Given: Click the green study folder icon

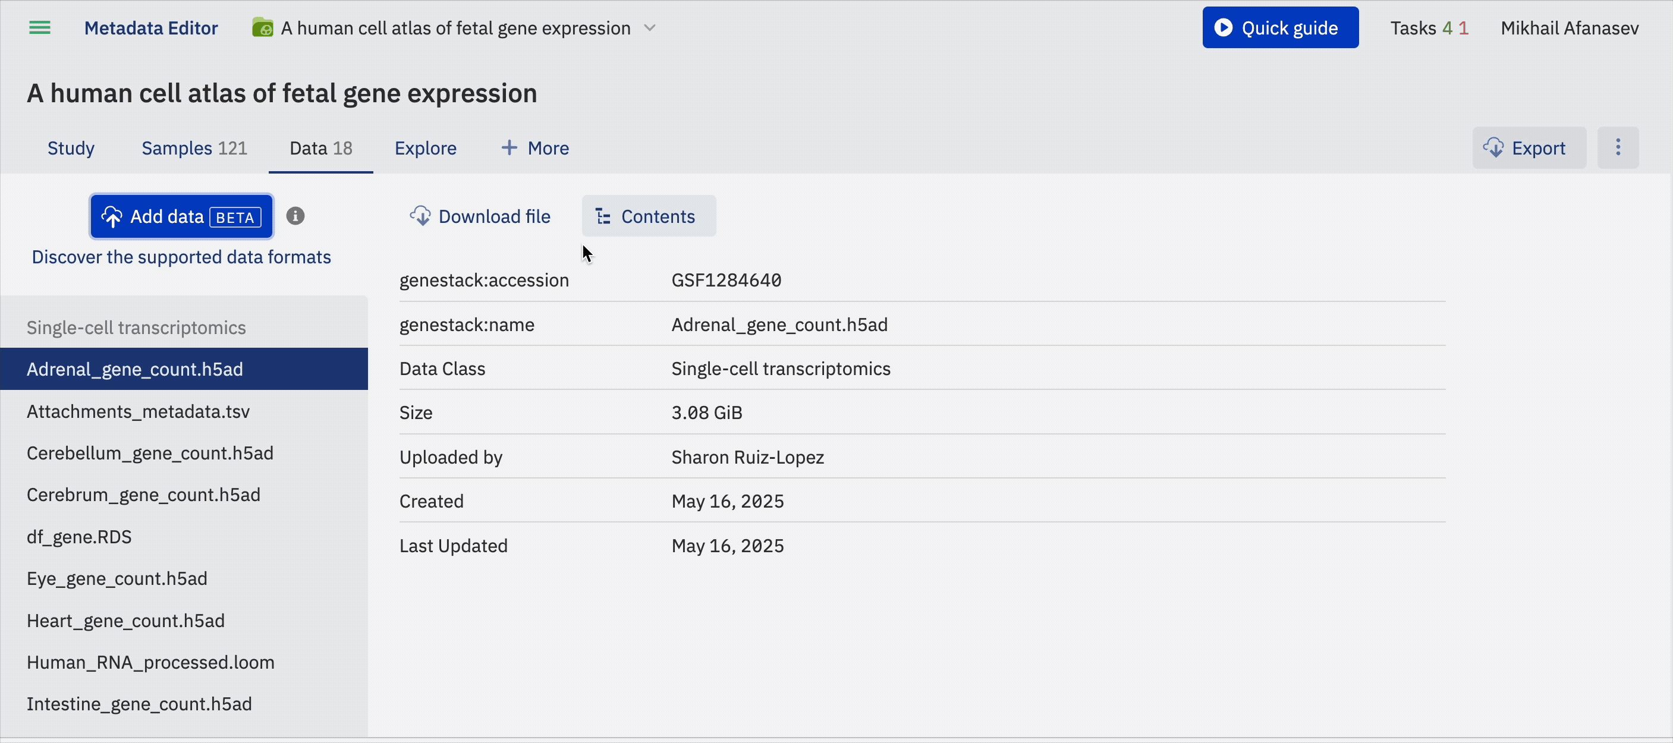Looking at the screenshot, I should (262, 28).
